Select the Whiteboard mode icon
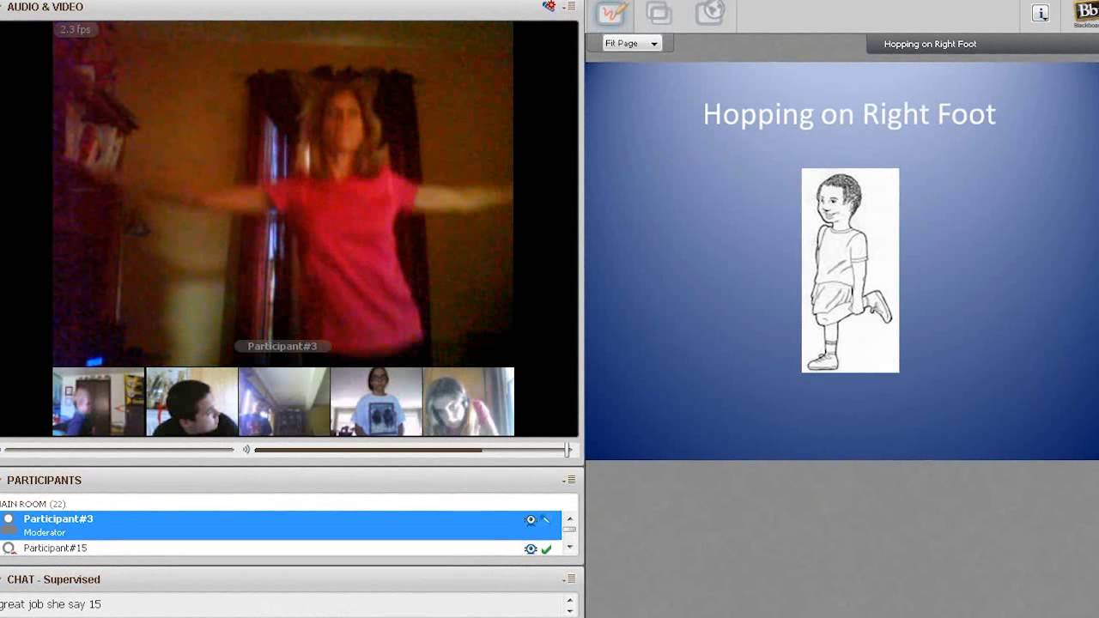1099x618 pixels. pos(611,13)
